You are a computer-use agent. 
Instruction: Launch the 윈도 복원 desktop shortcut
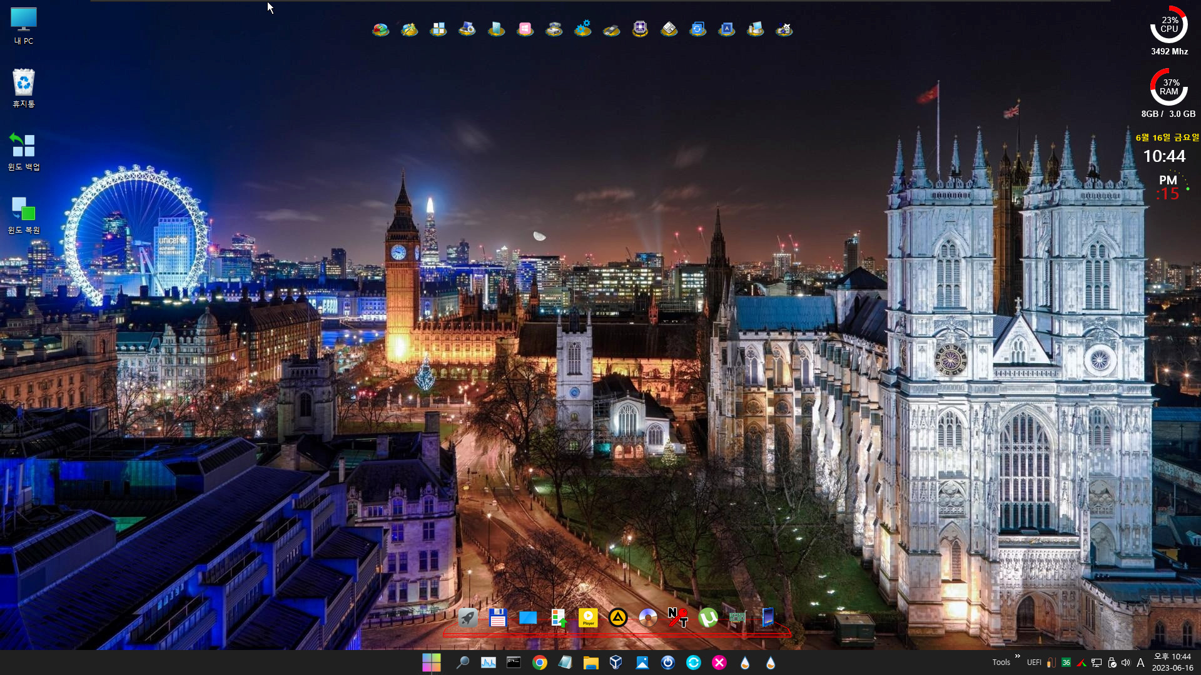(24, 215)
